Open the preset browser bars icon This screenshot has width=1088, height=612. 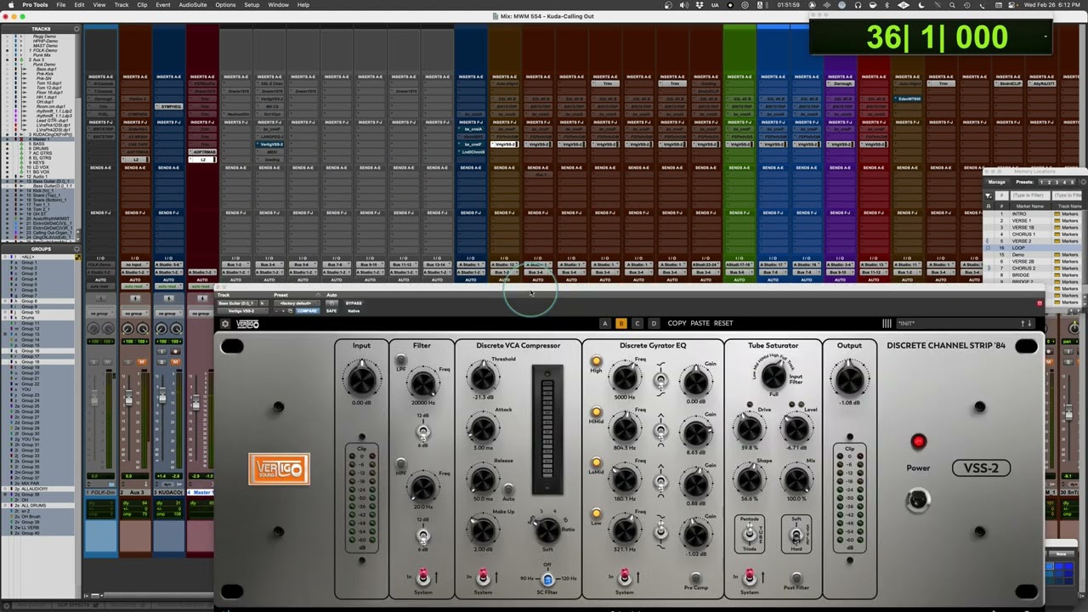(x=887, y=323)
